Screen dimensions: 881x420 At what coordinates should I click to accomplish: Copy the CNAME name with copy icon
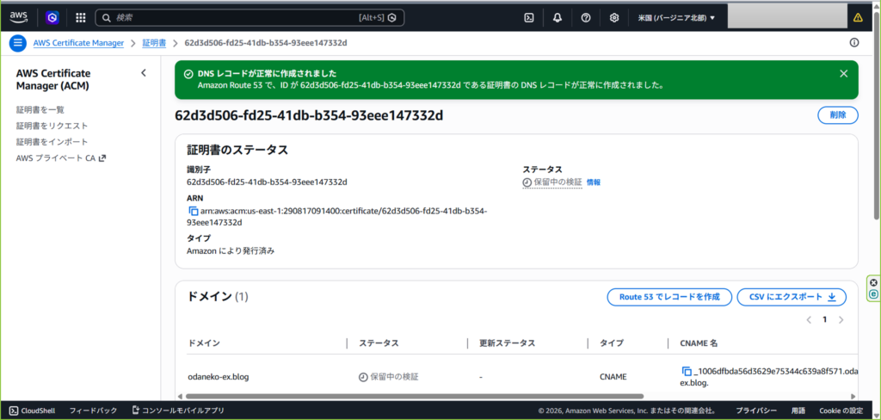686,371
